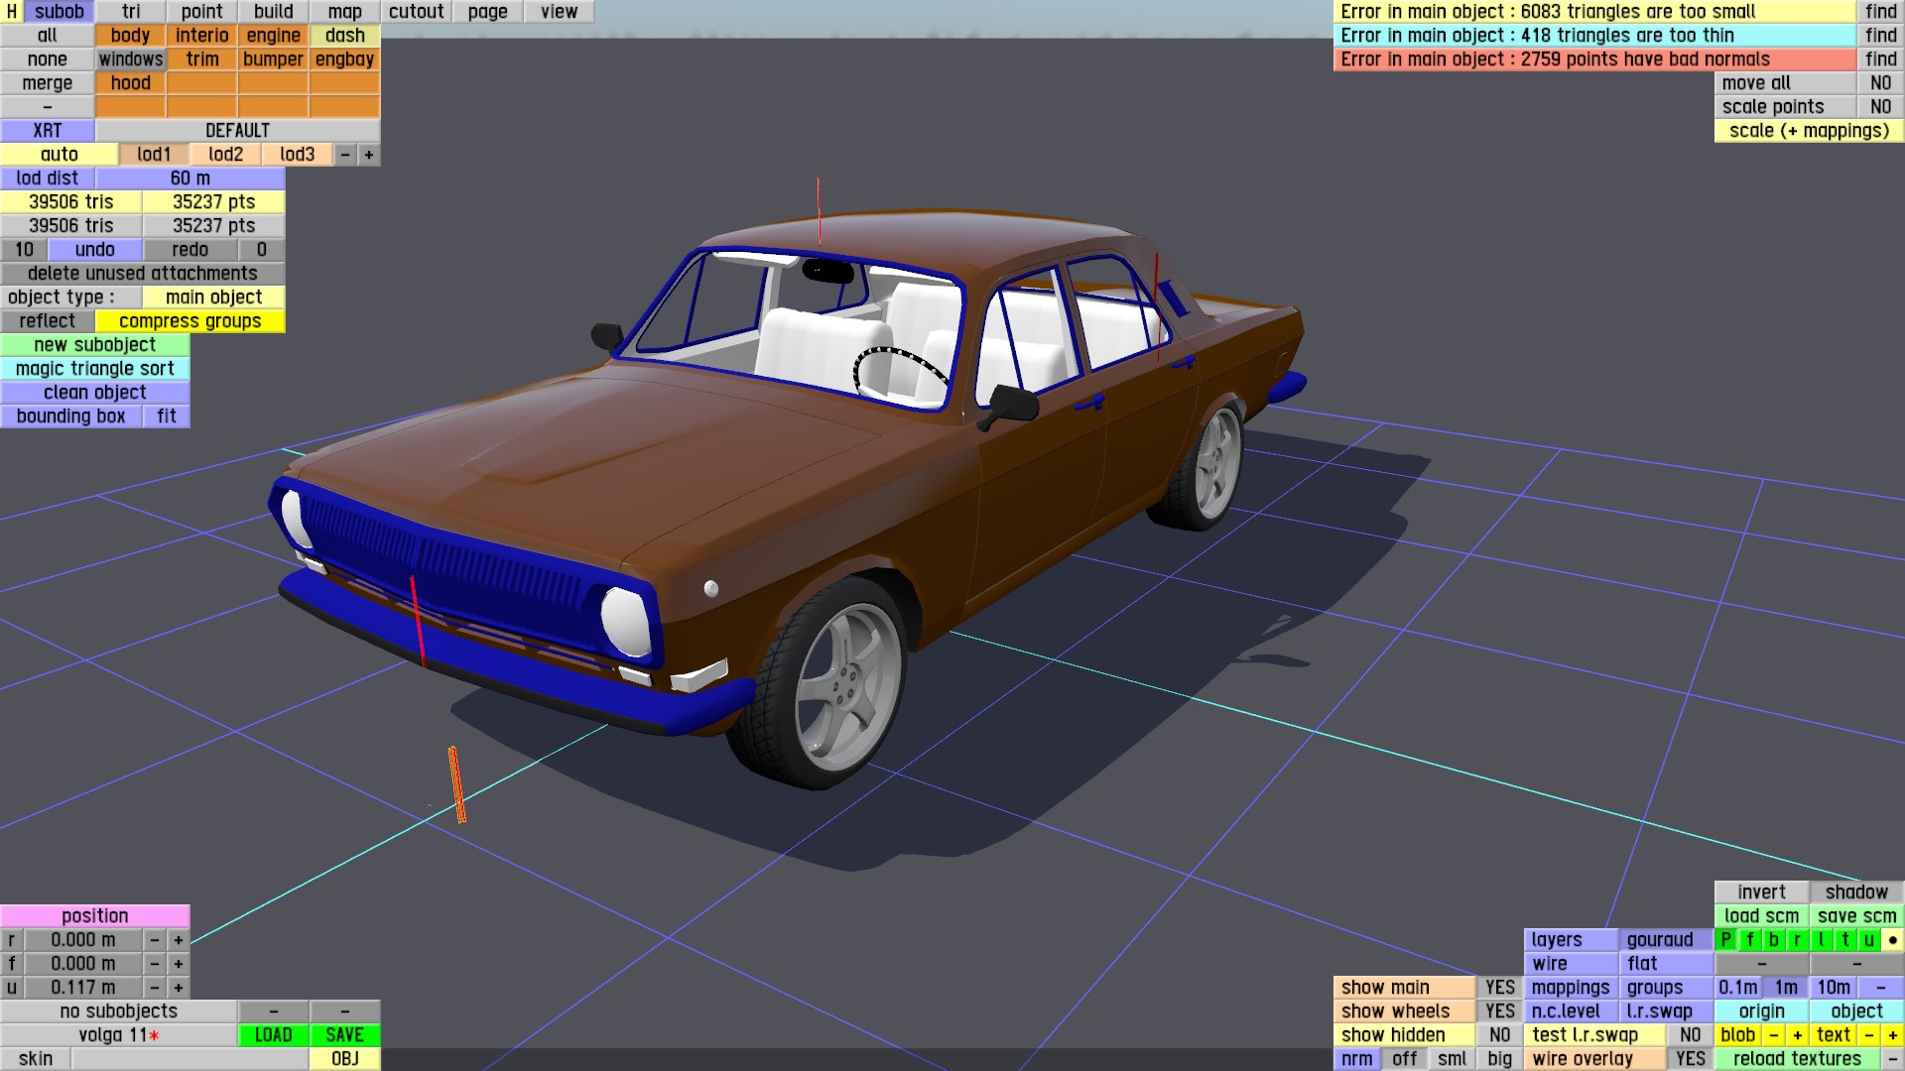1905x1071 pixels.
Task: Select the 'f' front view button
Action: pyautogui.click(x=1749, y=940)
